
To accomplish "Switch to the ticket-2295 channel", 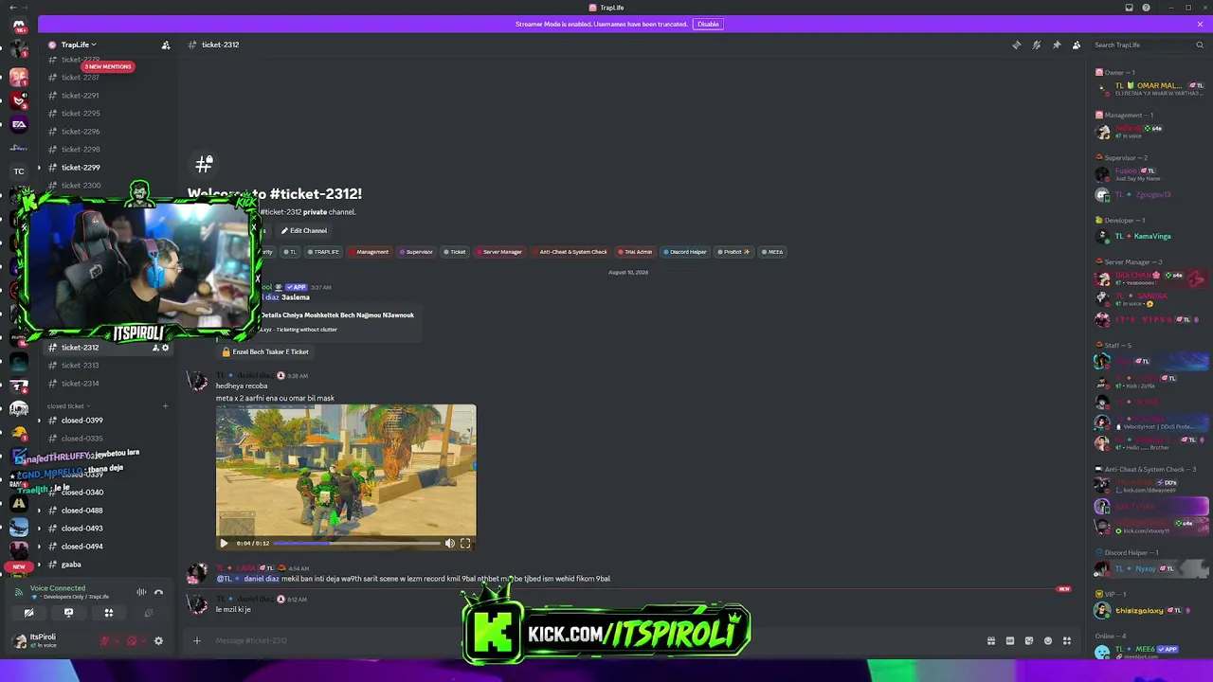I will pos(107,114).
